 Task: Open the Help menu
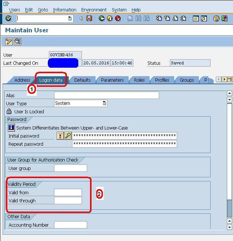pos(136,10)
